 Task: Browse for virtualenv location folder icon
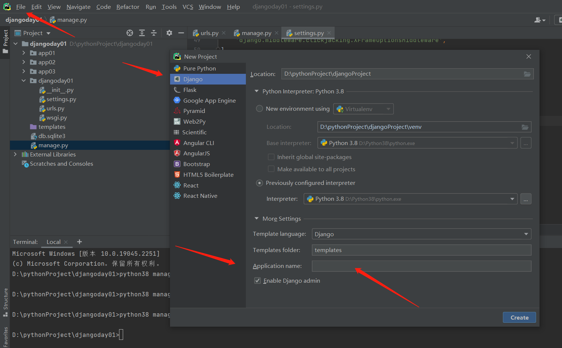coord(525,127)
